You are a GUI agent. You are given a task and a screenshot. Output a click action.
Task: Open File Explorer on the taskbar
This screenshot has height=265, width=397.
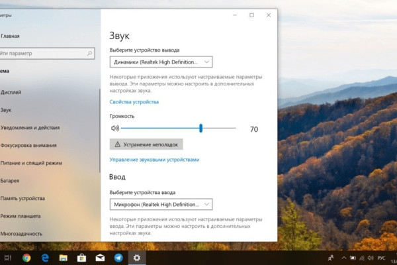click(x=64, y=258)
